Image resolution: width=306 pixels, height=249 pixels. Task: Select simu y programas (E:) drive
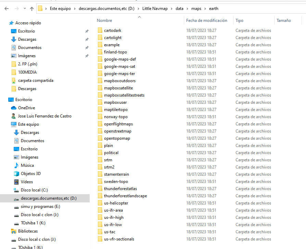pos(40,207)
